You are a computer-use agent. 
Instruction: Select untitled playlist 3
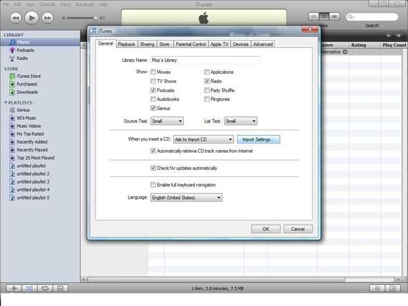[x=33, y=182]
